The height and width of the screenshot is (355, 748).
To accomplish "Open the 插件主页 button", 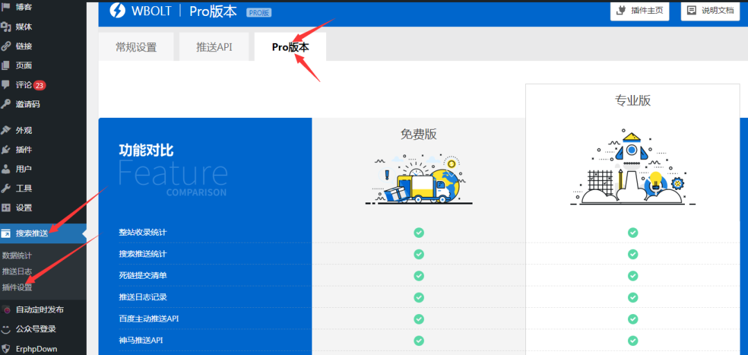I will coord(640,10).
